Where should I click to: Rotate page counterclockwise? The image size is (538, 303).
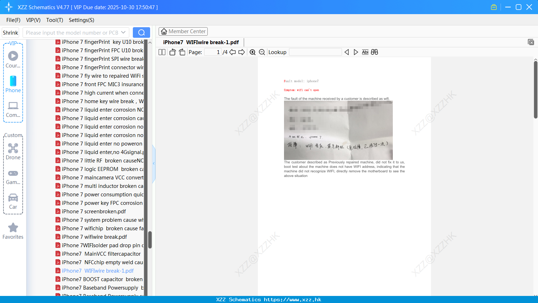click(x=172, y=52)
